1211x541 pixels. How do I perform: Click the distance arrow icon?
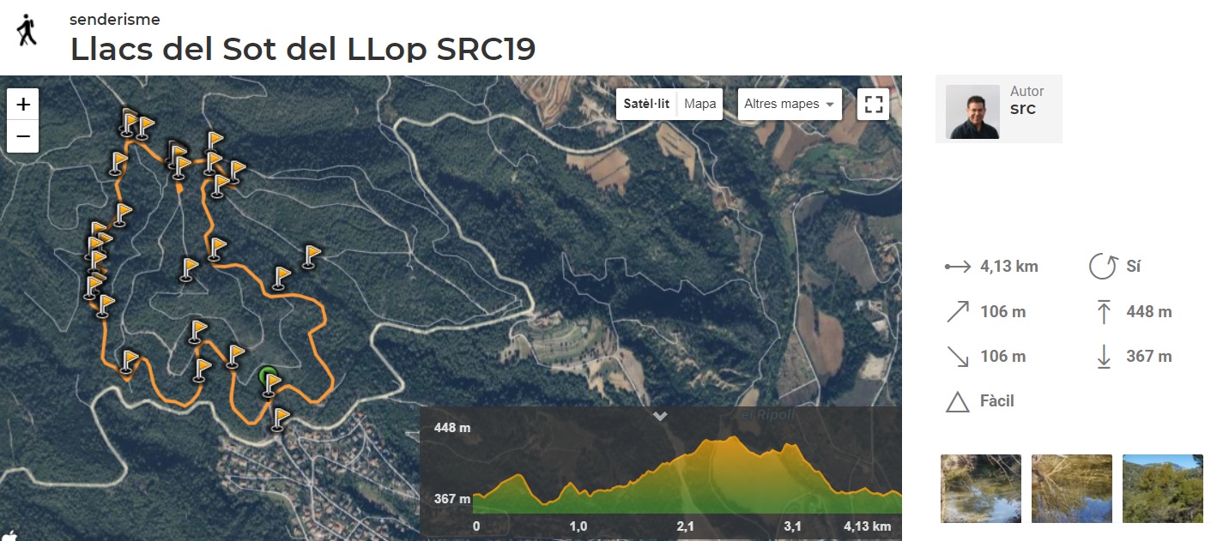pyautogui.click(x=957, y=267)
